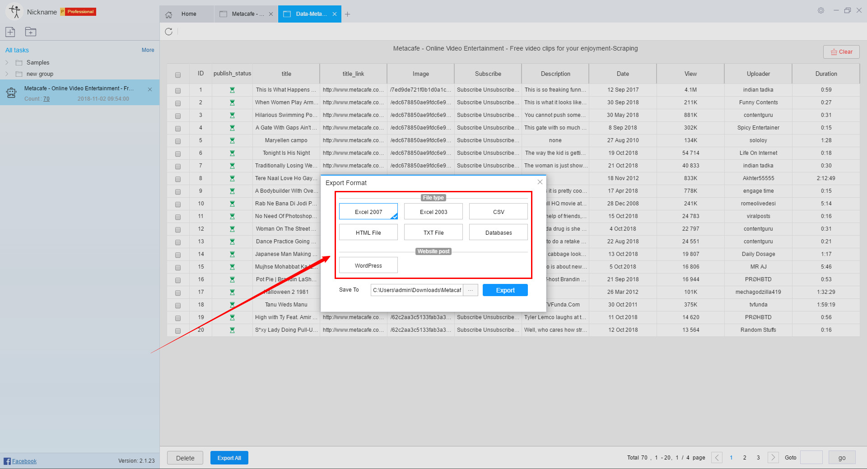
Task: Select Excel 2007 file type
Action: click(368, 212)
